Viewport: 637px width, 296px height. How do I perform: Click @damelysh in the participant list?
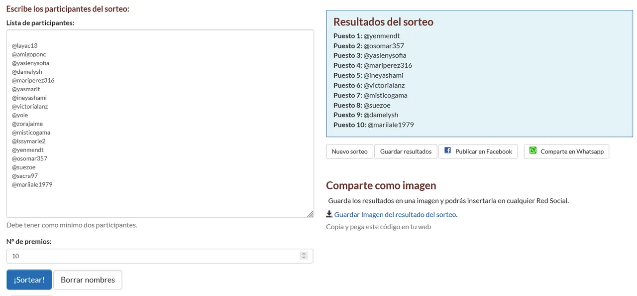click(x=27, y=72)
